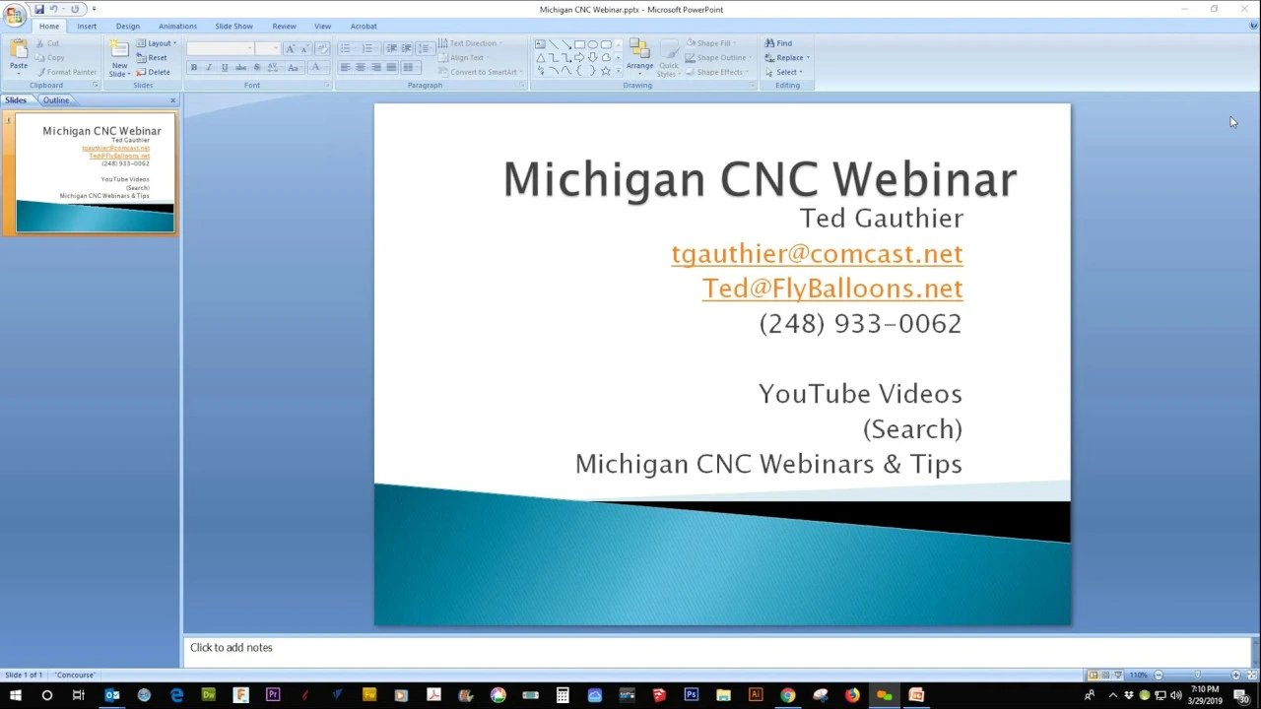Select slide 1 thumbnail in the Slides pane
This screenshot has height=709, width=1261.
[95, 173]
